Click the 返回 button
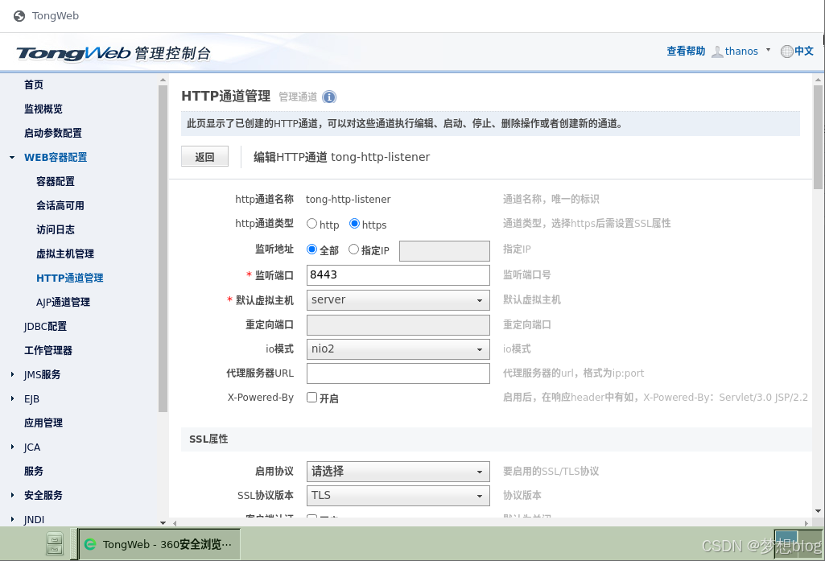Screen dimensions: 825x561 point(204,156)
